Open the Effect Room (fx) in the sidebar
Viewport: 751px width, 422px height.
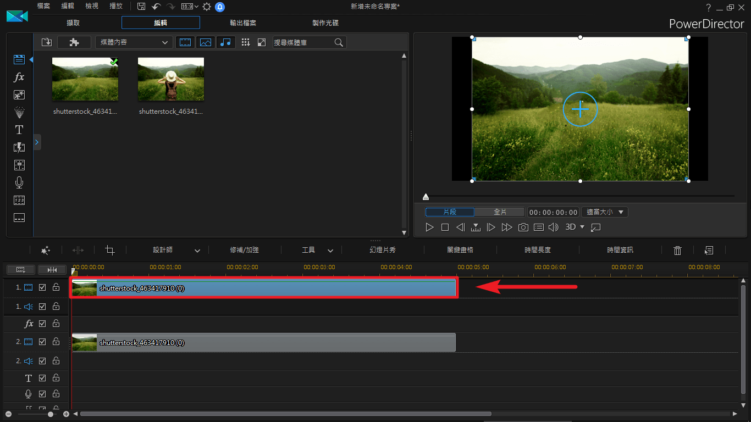point(19,77)
